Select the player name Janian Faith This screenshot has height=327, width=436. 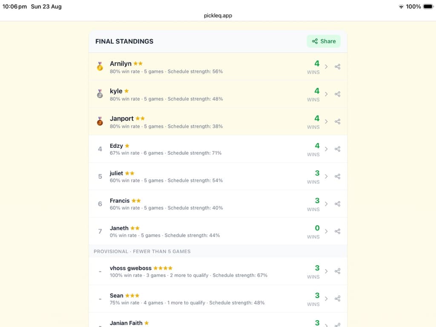coord(126,323)
